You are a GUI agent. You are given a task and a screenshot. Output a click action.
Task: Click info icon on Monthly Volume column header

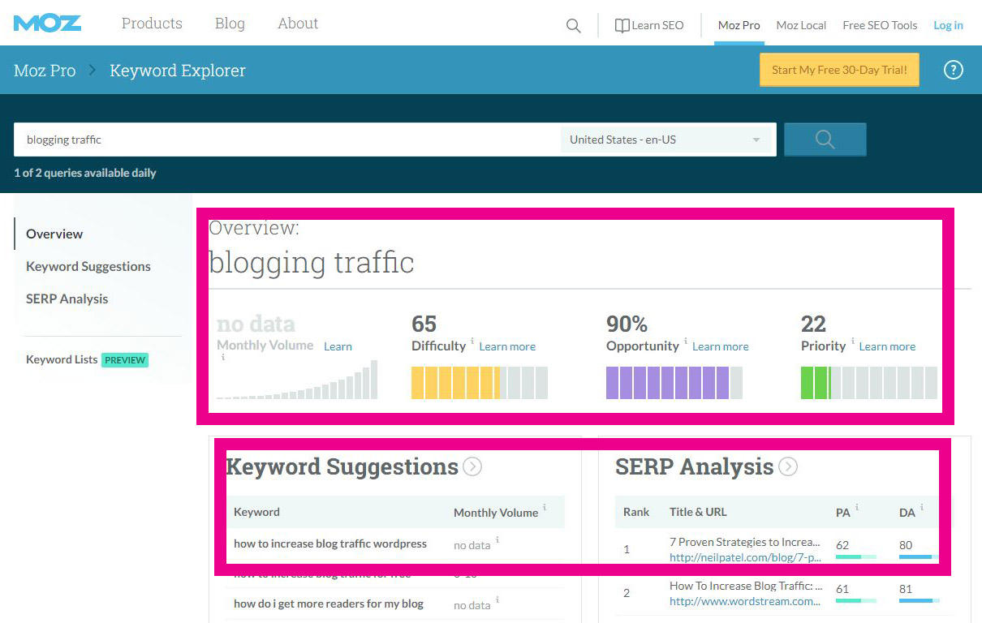tap(545, 508)
